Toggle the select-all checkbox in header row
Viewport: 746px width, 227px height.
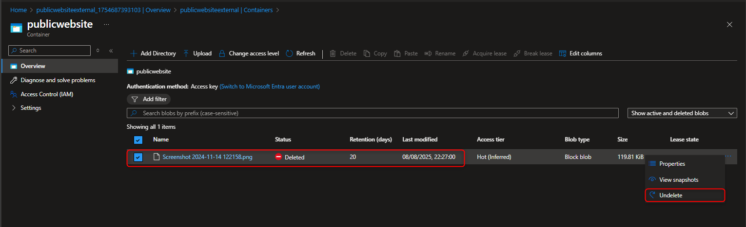point(138,140)
